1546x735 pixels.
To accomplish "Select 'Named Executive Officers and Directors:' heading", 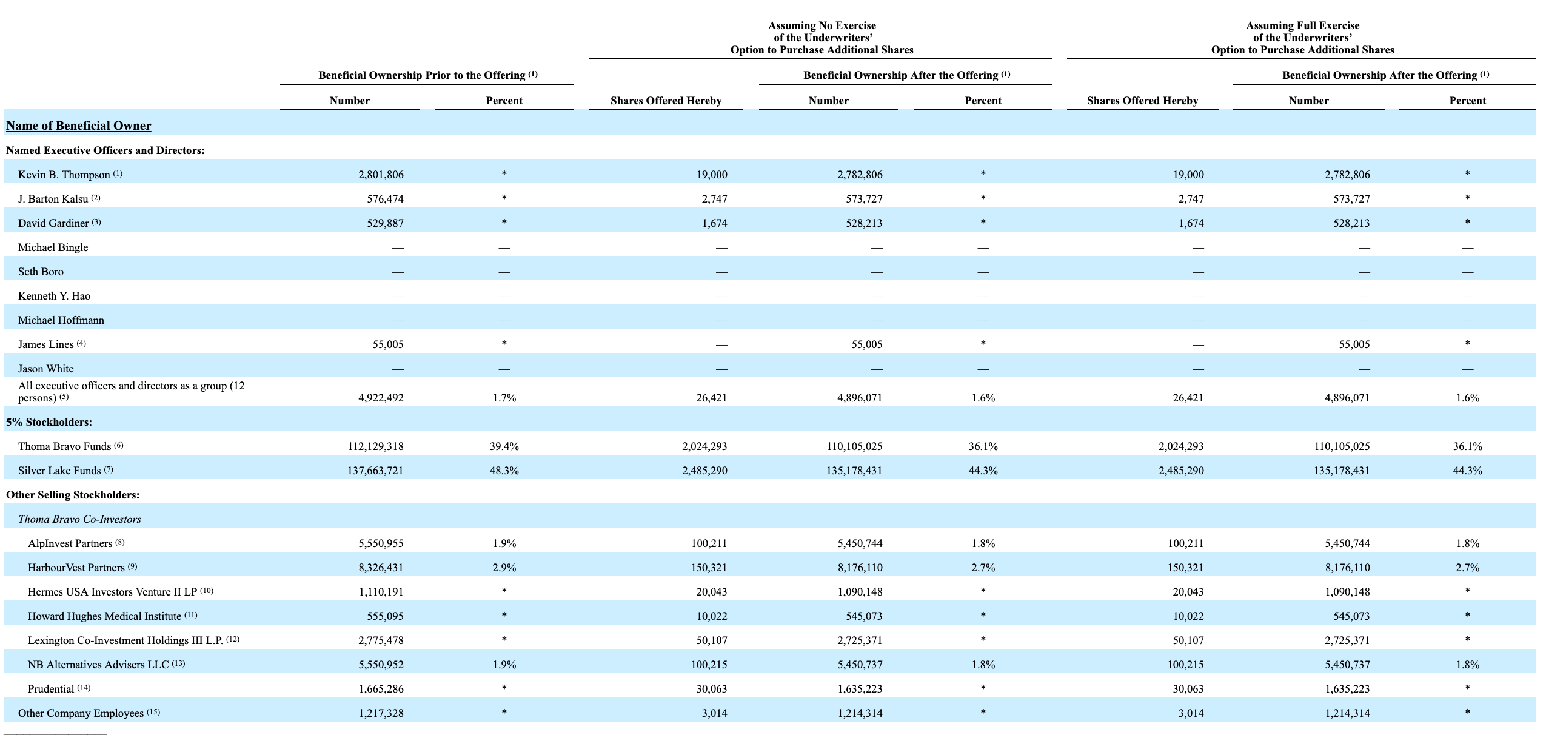I will [105, 150].
